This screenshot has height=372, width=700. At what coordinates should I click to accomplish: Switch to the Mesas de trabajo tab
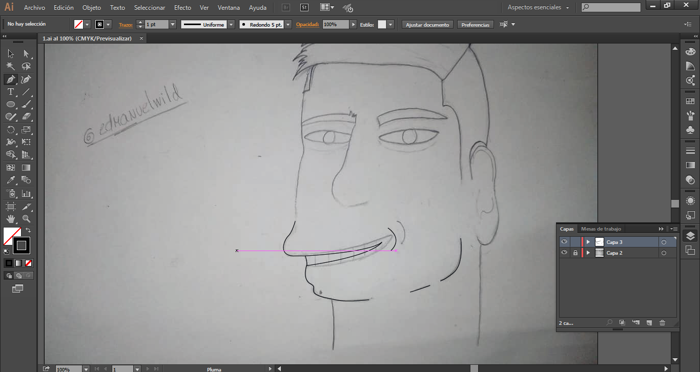pos(601,229)
